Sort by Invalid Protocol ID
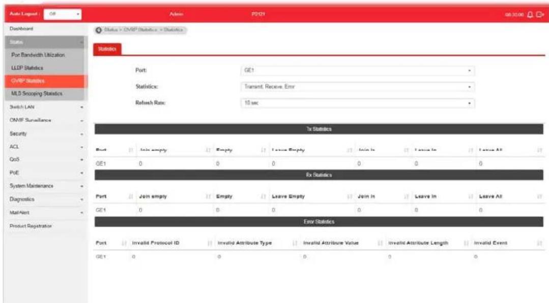The height and width of the screenshot is (303, 549). click(x=210, y=243)
